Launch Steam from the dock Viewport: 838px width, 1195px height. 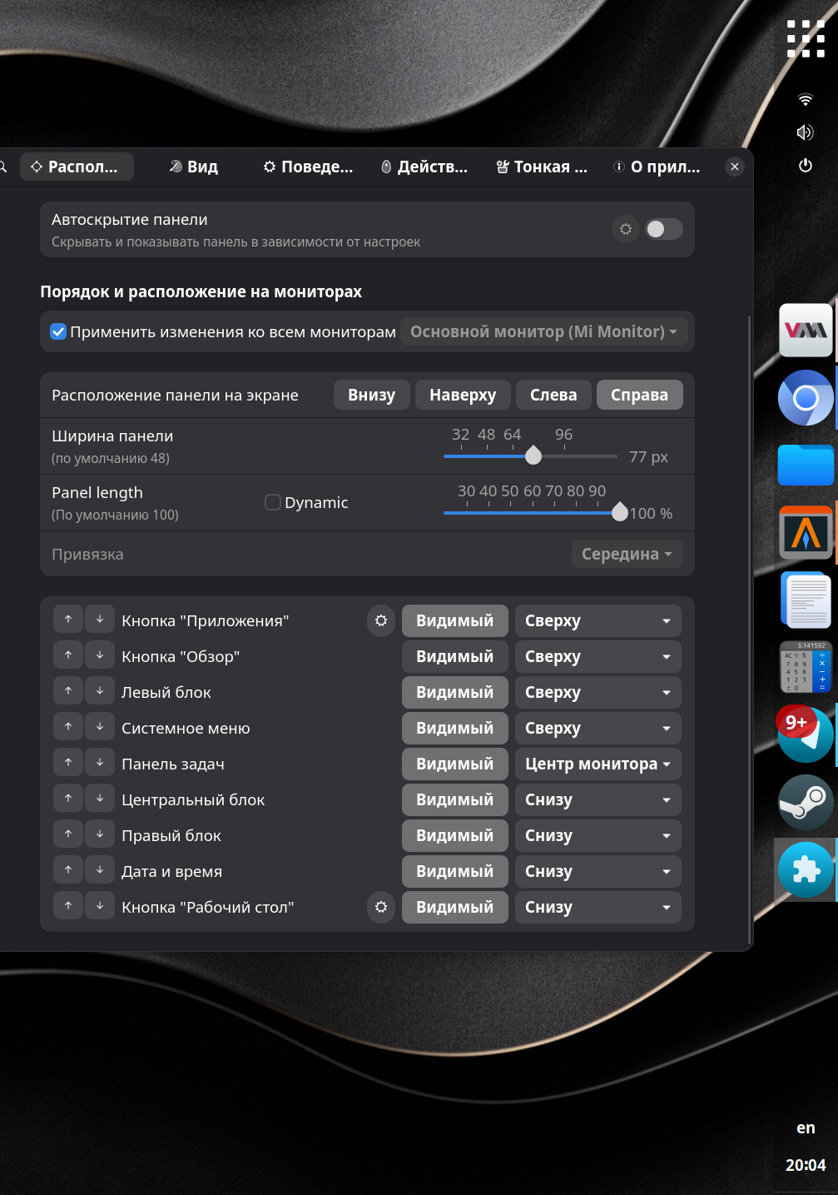806,802
